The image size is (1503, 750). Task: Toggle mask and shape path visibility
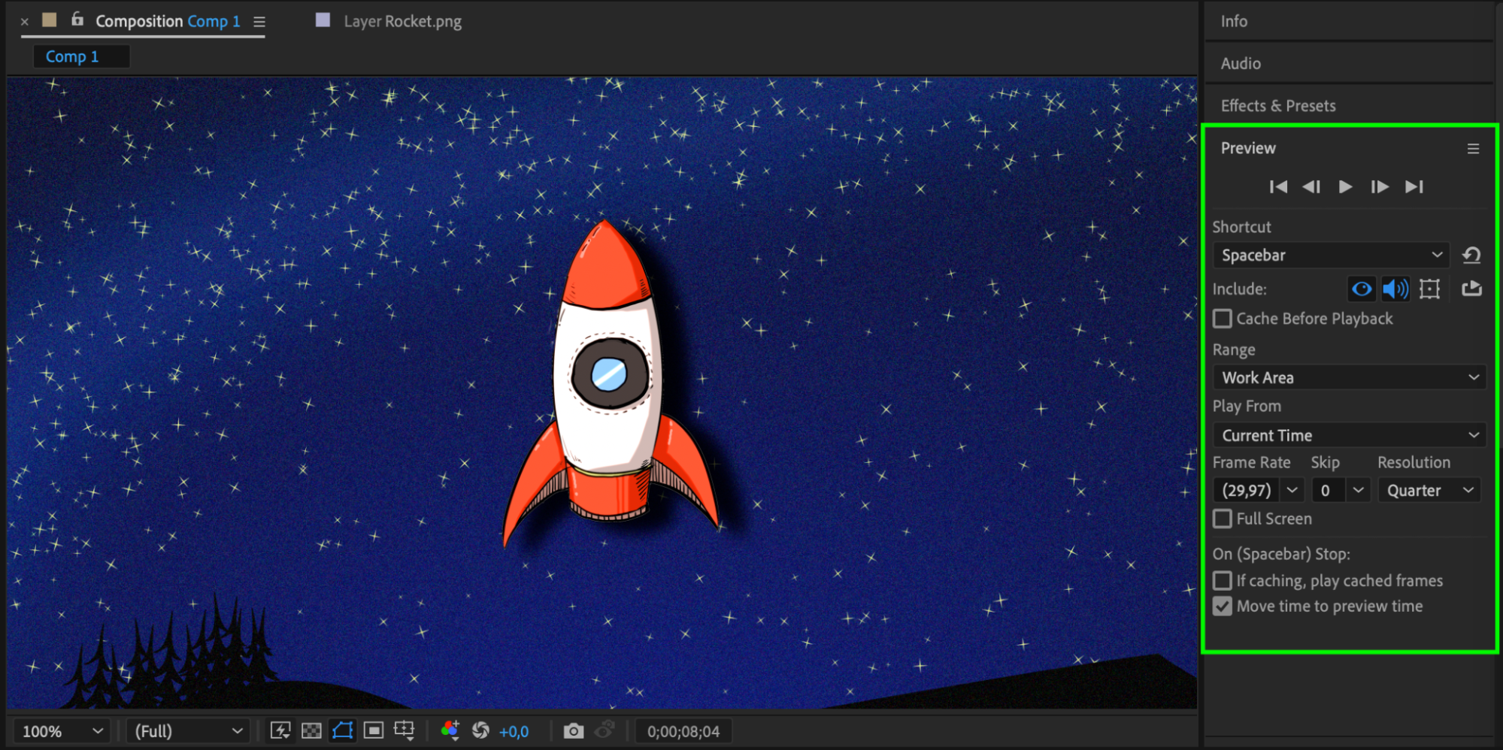342,730
